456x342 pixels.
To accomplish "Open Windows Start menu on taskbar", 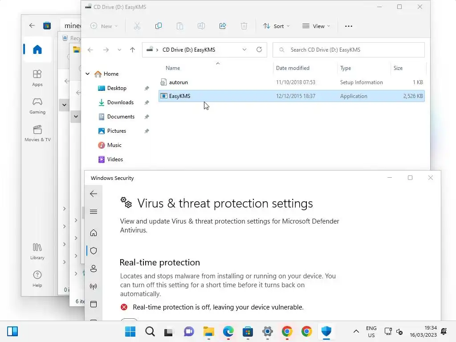I will (130, 331).
